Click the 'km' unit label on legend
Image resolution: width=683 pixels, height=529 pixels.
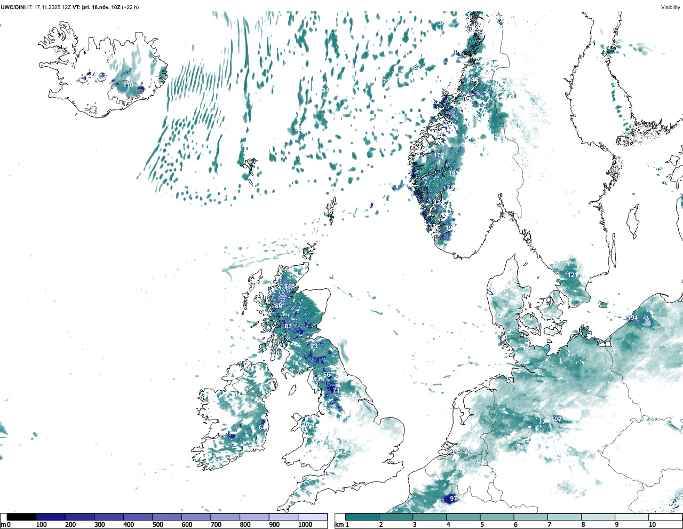(339, 525)
